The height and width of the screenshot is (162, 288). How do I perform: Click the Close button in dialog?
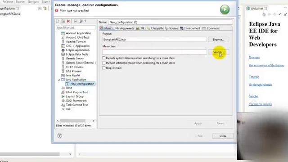[x=223, y=136]
